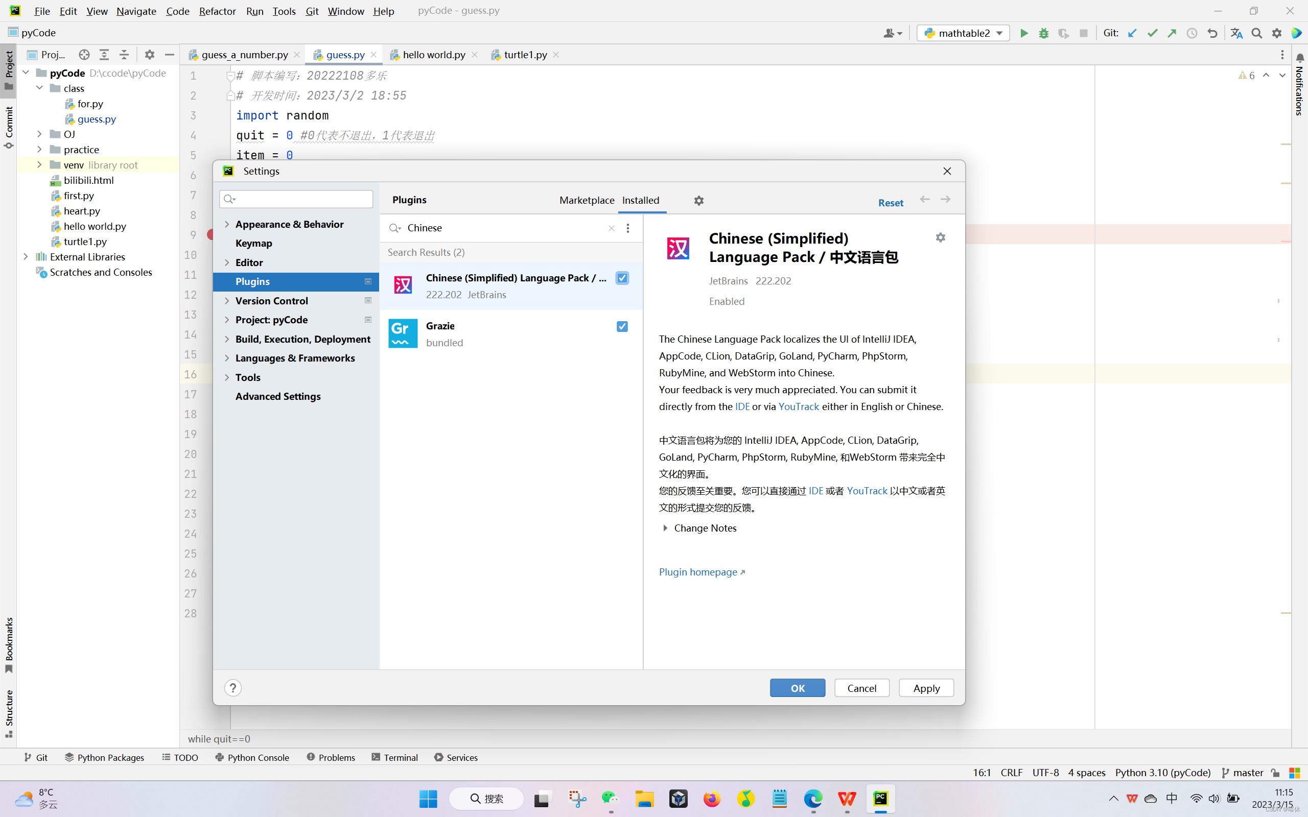
Task: Open the Plugin homepage link
Action: (702, 572)
